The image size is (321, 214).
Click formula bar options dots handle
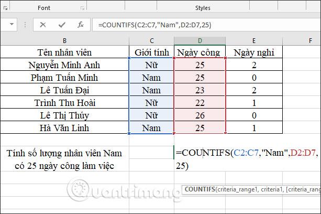[x=25, y=25]
